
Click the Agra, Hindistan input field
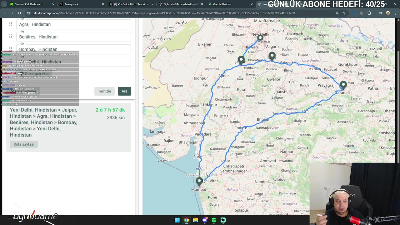pos(74,24)
